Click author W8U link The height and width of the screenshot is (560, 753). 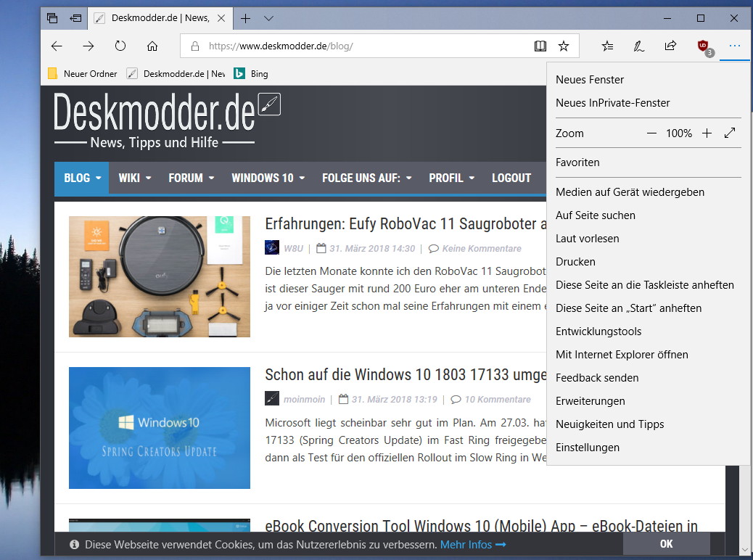(293, 249)
